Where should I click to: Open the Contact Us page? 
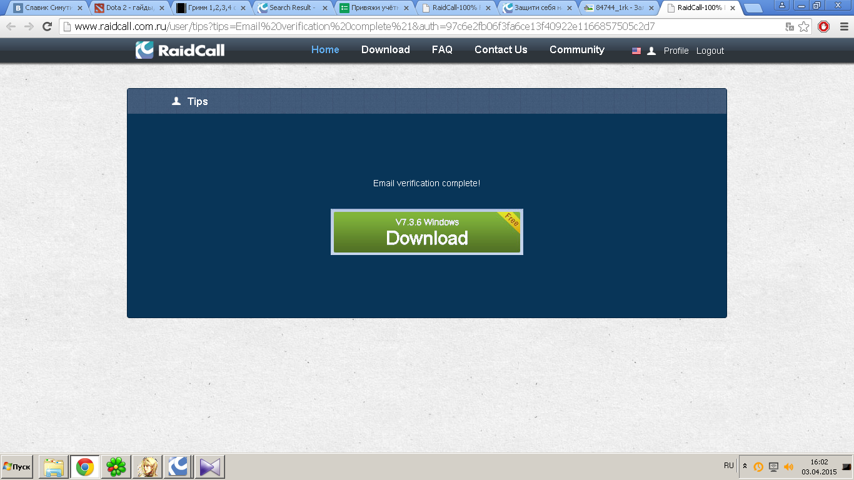click(x=501, y=50)
